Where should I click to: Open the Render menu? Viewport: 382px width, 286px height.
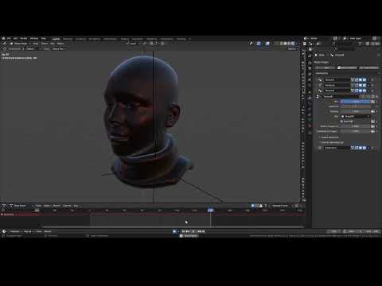click(24, 39)
